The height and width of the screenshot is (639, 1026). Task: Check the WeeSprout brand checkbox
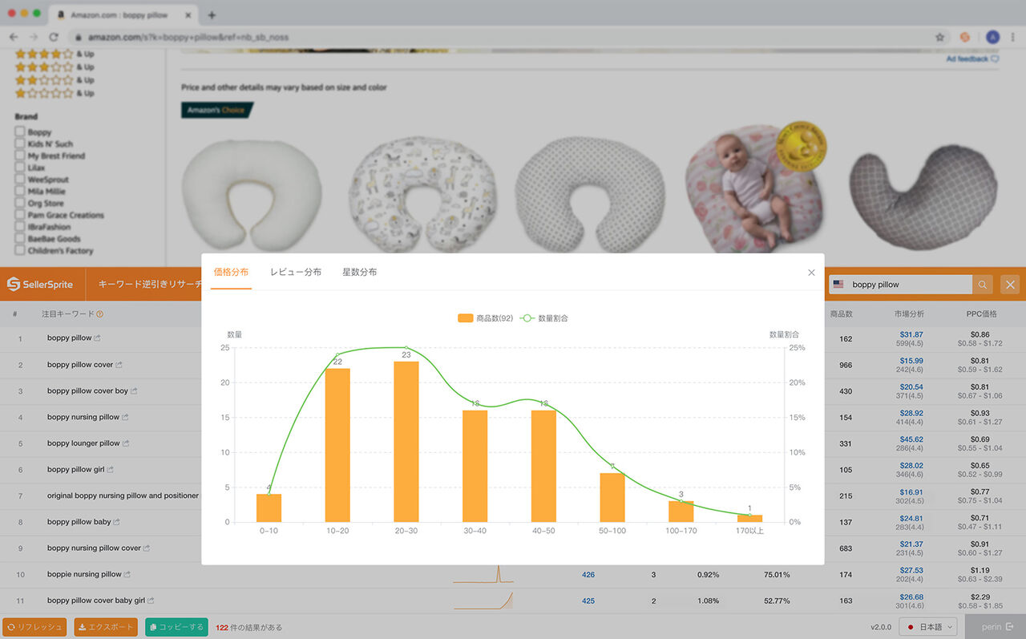[x=20, y=180]
